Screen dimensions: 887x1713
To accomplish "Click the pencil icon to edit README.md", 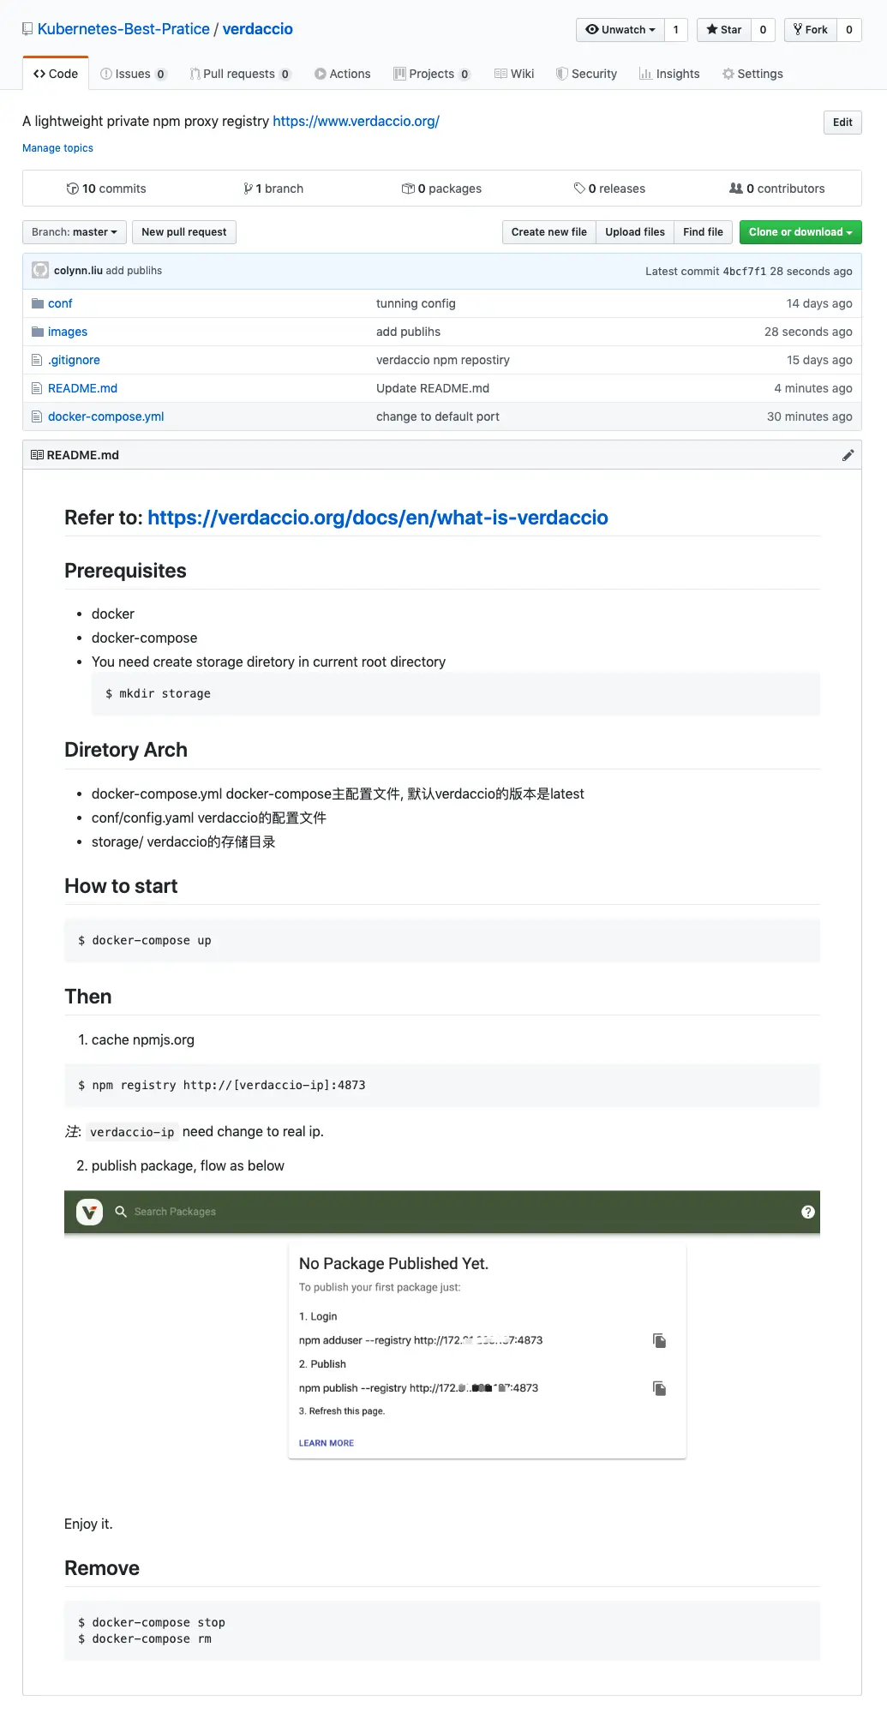I will (848, 455).
